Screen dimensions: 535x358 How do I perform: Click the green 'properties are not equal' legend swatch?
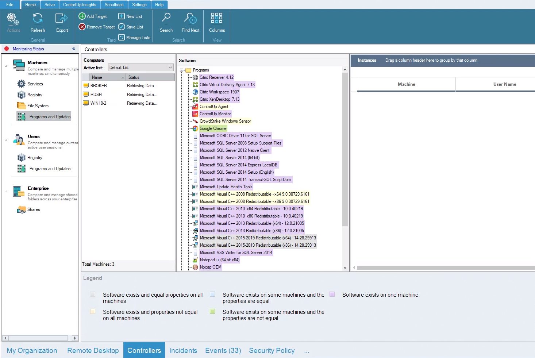click(x=212, y=311)
